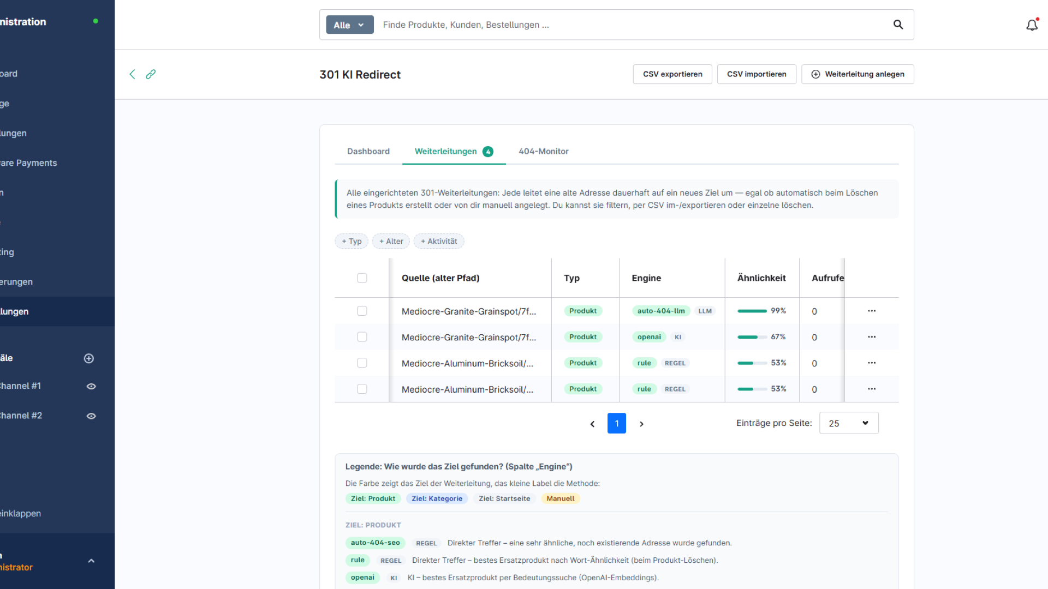Add the Alter filter
This screenshot has height=589, width=1048.
[391, 241]
